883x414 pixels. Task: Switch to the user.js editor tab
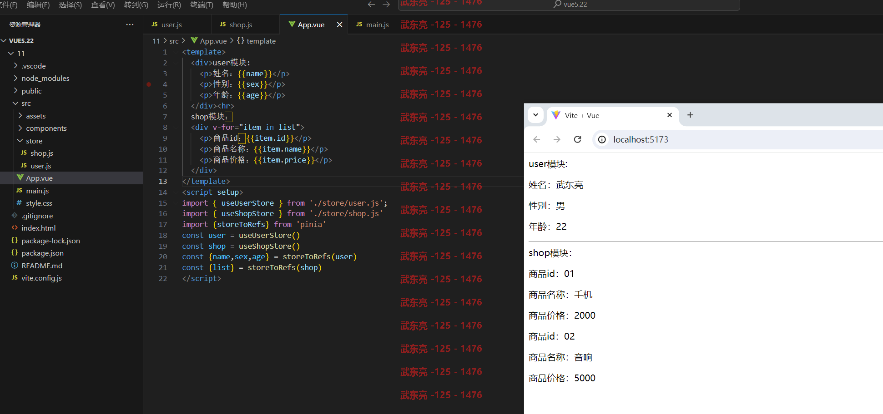click(x=177, y=25)
